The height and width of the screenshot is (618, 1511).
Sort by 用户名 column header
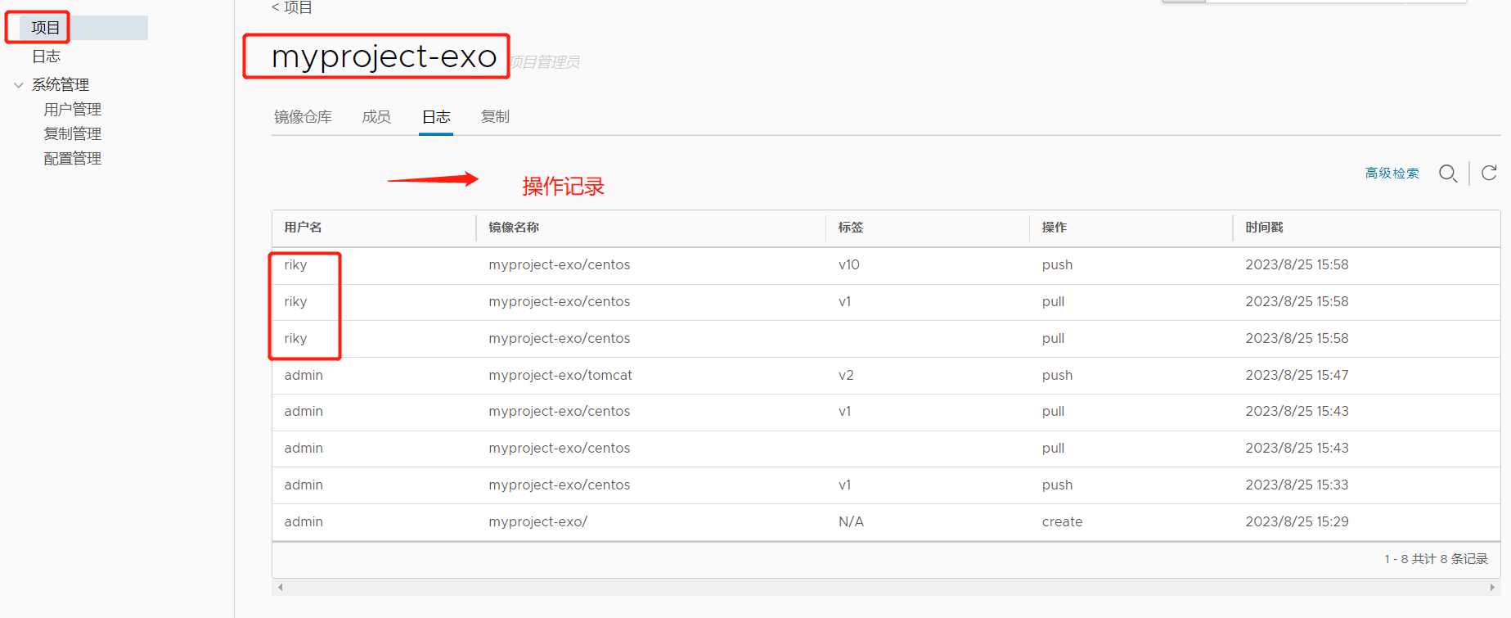click(303, 228)
